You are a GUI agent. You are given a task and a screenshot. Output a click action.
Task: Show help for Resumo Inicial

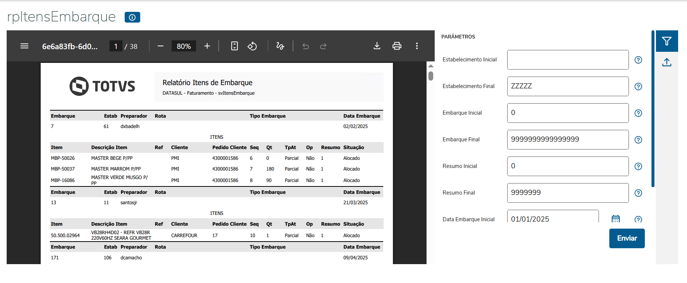click(x=638, y=166)
